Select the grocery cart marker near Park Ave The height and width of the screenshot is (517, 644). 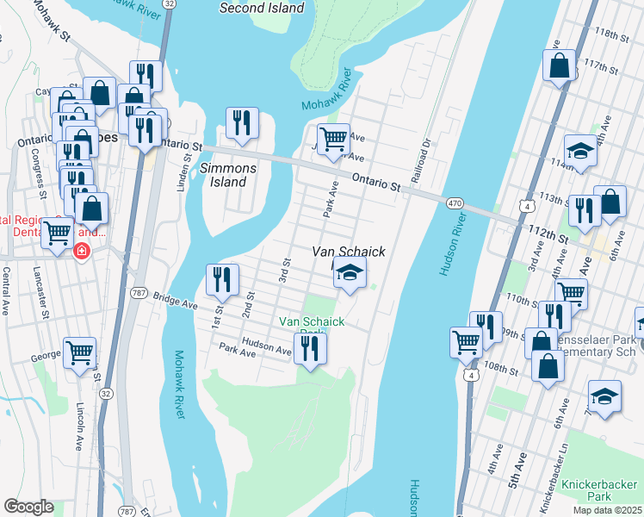pos(333,141)
